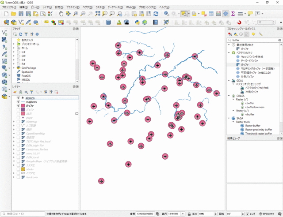This screenshot has height=217, width=283.
Task: Click the DB Manager database icon
Action: click(x=108, y=22)
